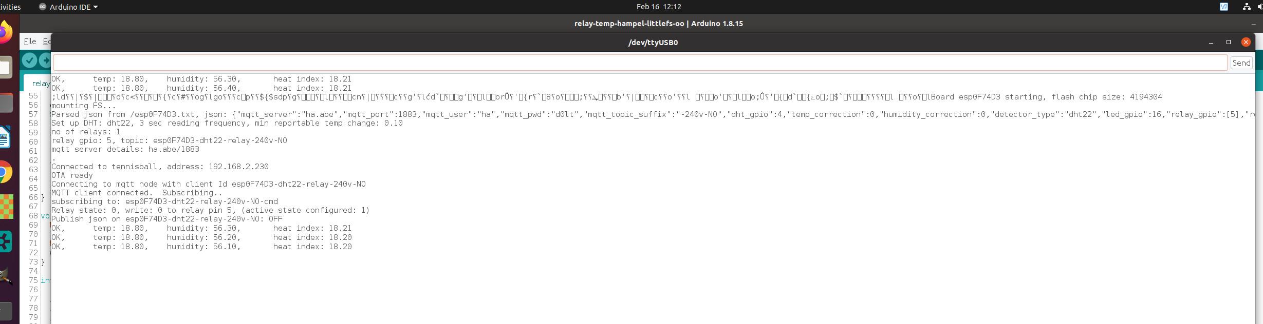Click 'mqtt server details: ha.abe/1883' line
Screen dimensions: 1263x324
[x=125, y=149]
